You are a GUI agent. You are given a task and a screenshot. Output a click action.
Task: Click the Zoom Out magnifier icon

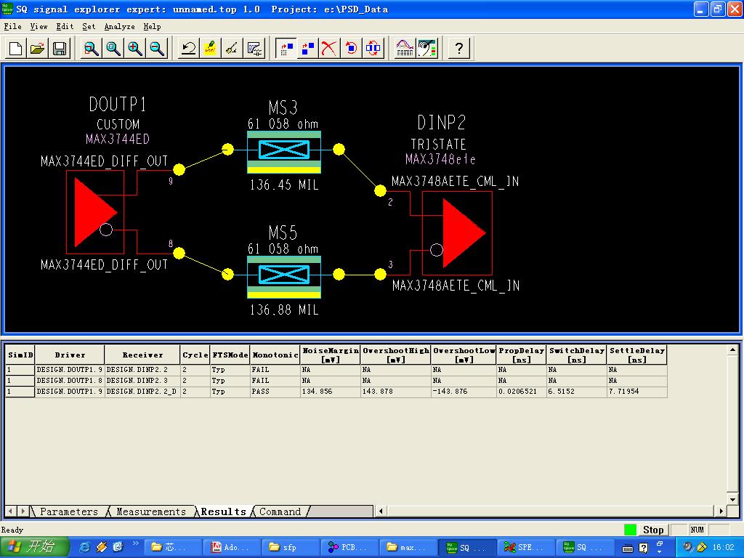pos(157,49)
